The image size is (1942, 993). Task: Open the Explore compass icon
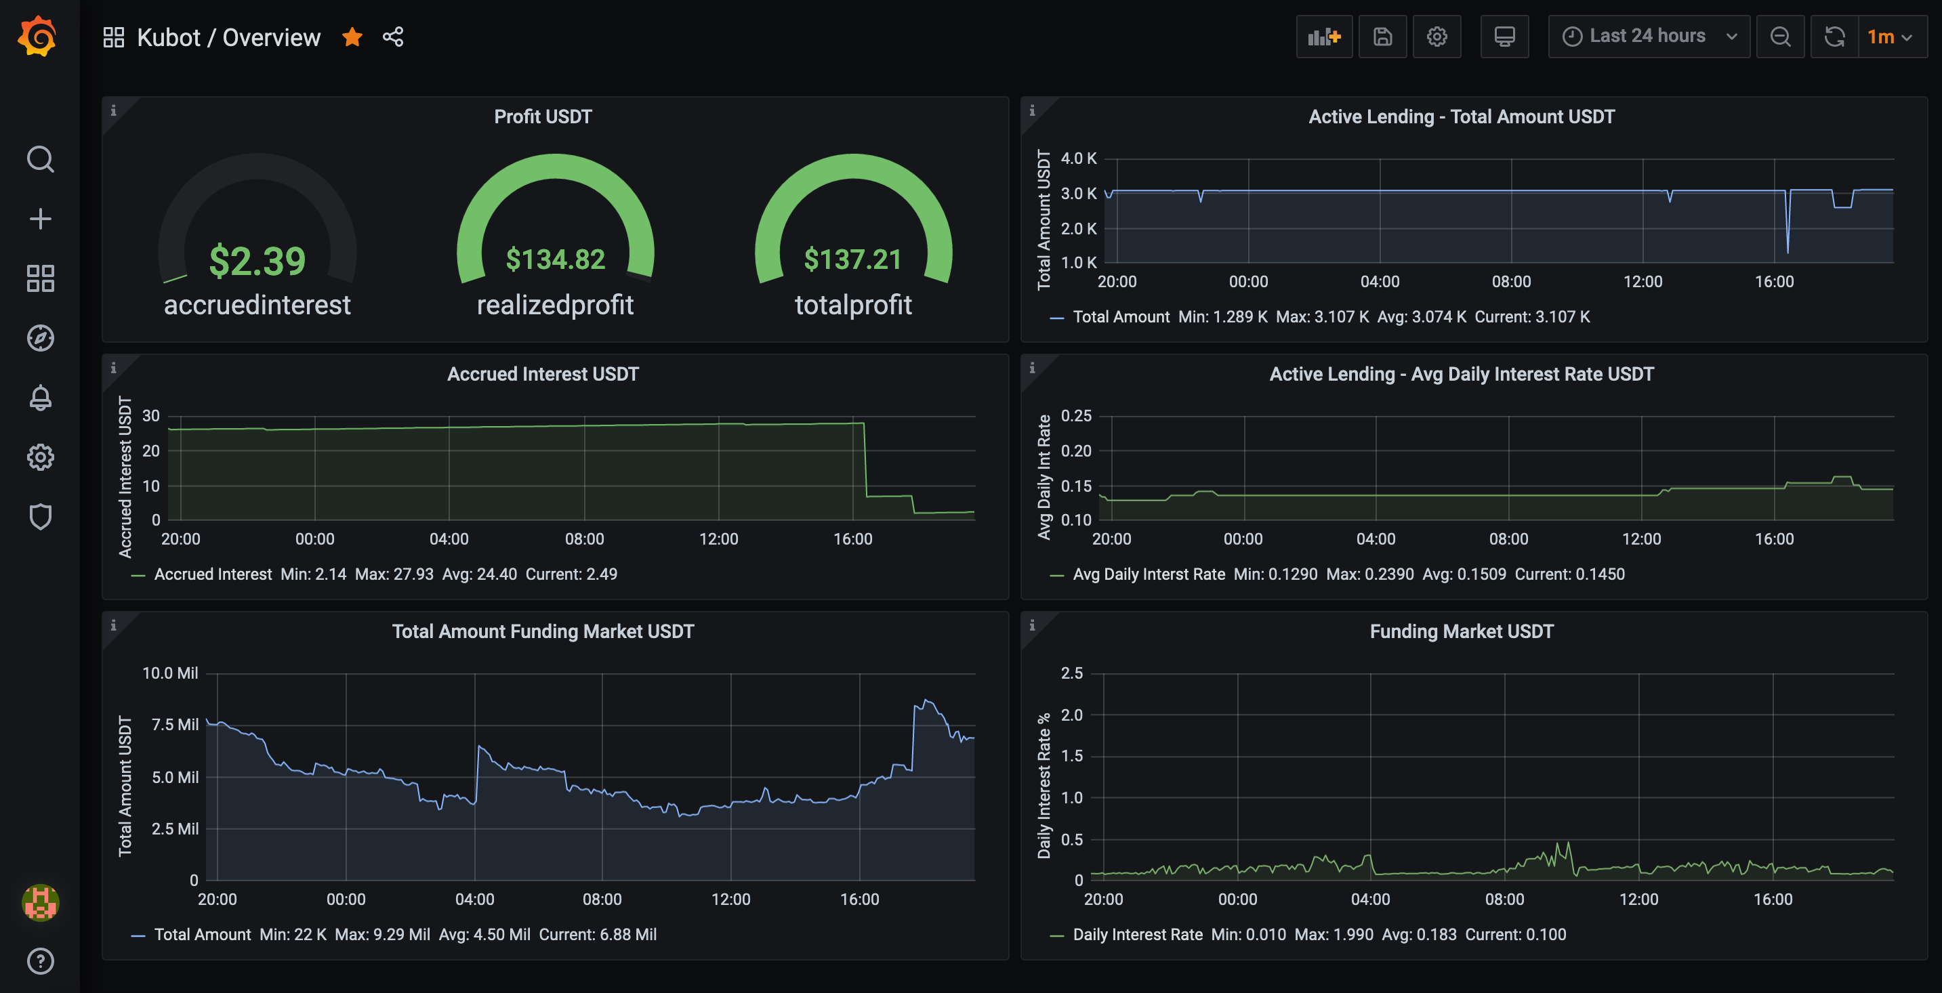(40, 337)
